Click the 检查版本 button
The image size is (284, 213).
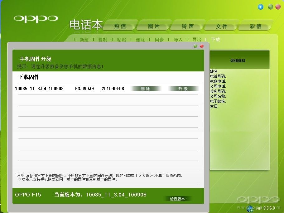(177, 199)
